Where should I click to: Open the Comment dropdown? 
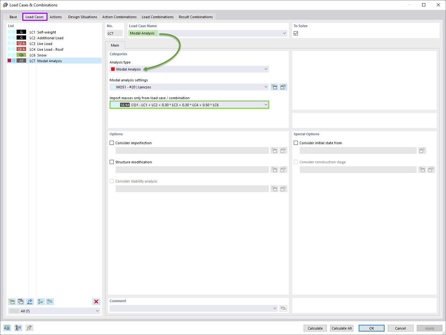275,308
